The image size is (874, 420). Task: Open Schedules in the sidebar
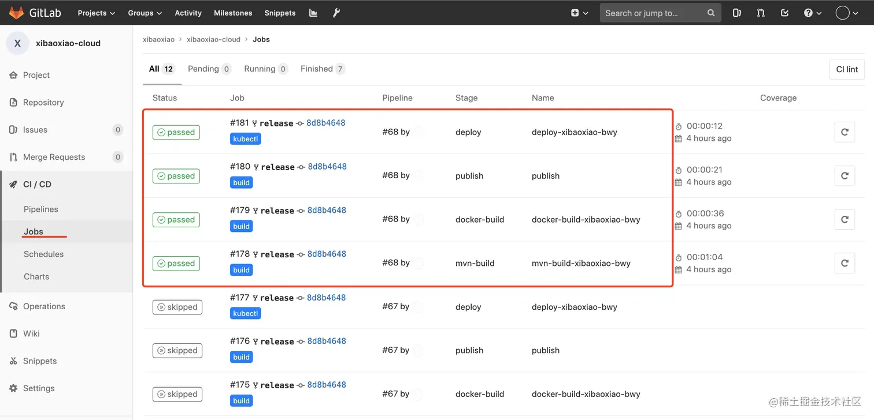point(43,254)
